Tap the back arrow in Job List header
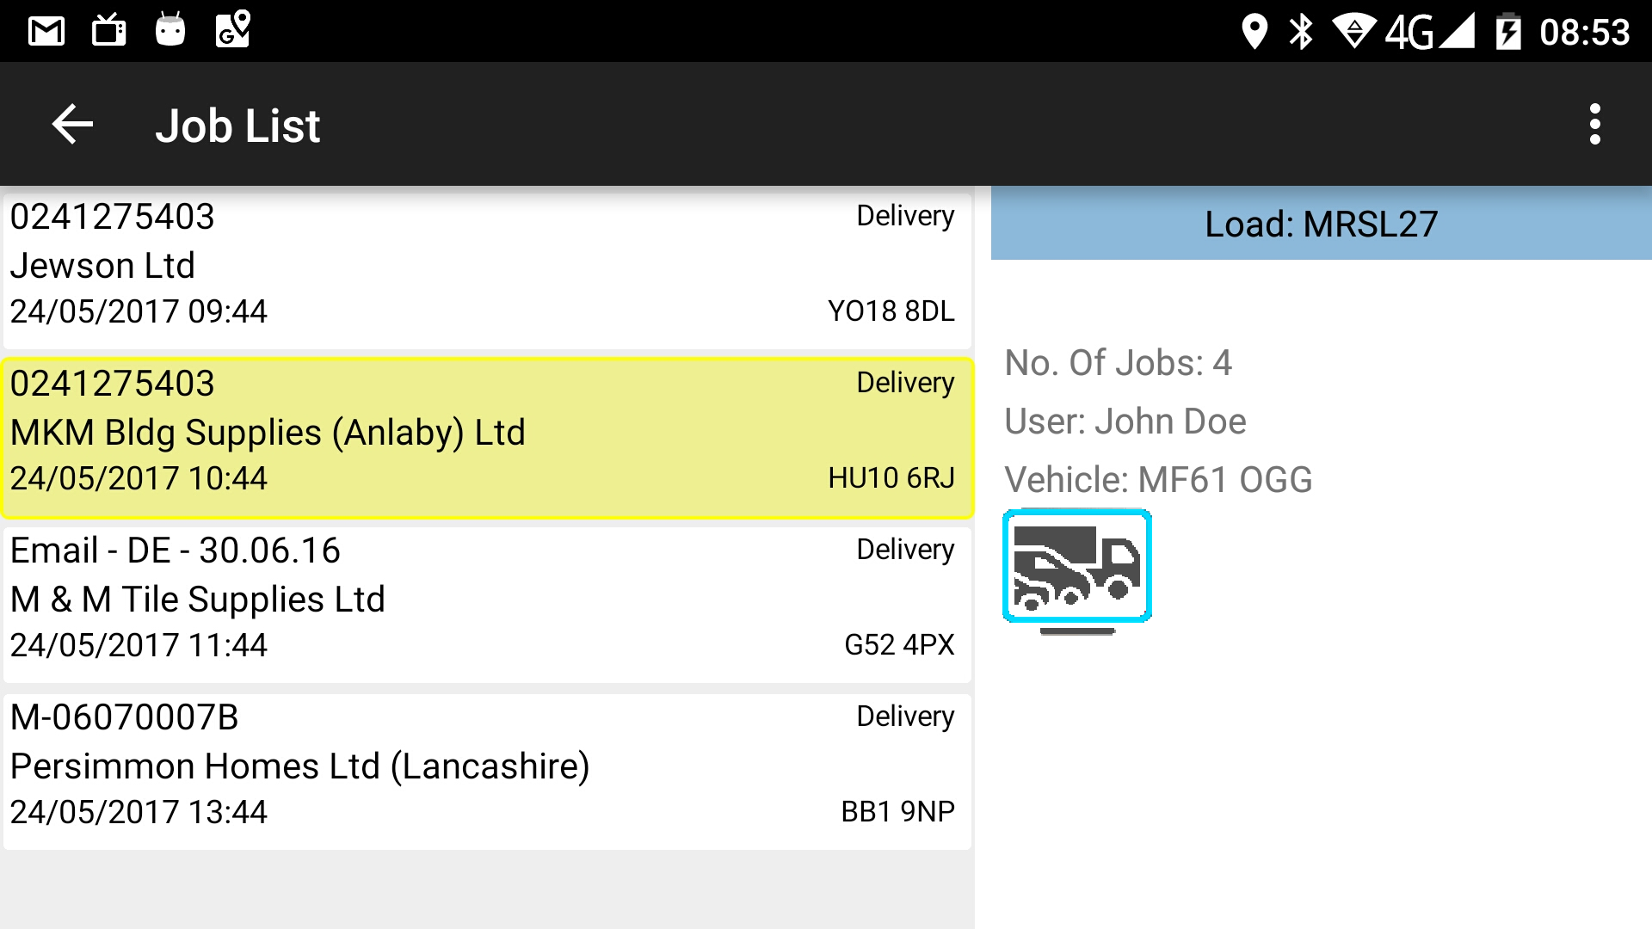The image size is (1652, 929). click(72, 125)
